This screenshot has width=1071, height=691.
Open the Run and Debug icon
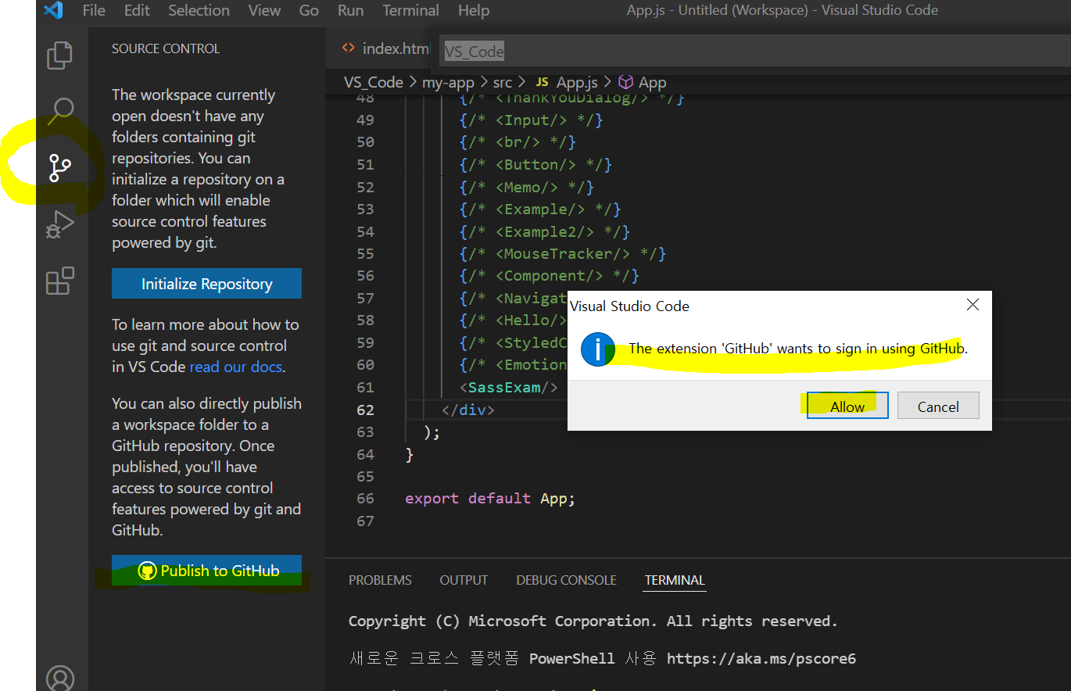[61, 224]
